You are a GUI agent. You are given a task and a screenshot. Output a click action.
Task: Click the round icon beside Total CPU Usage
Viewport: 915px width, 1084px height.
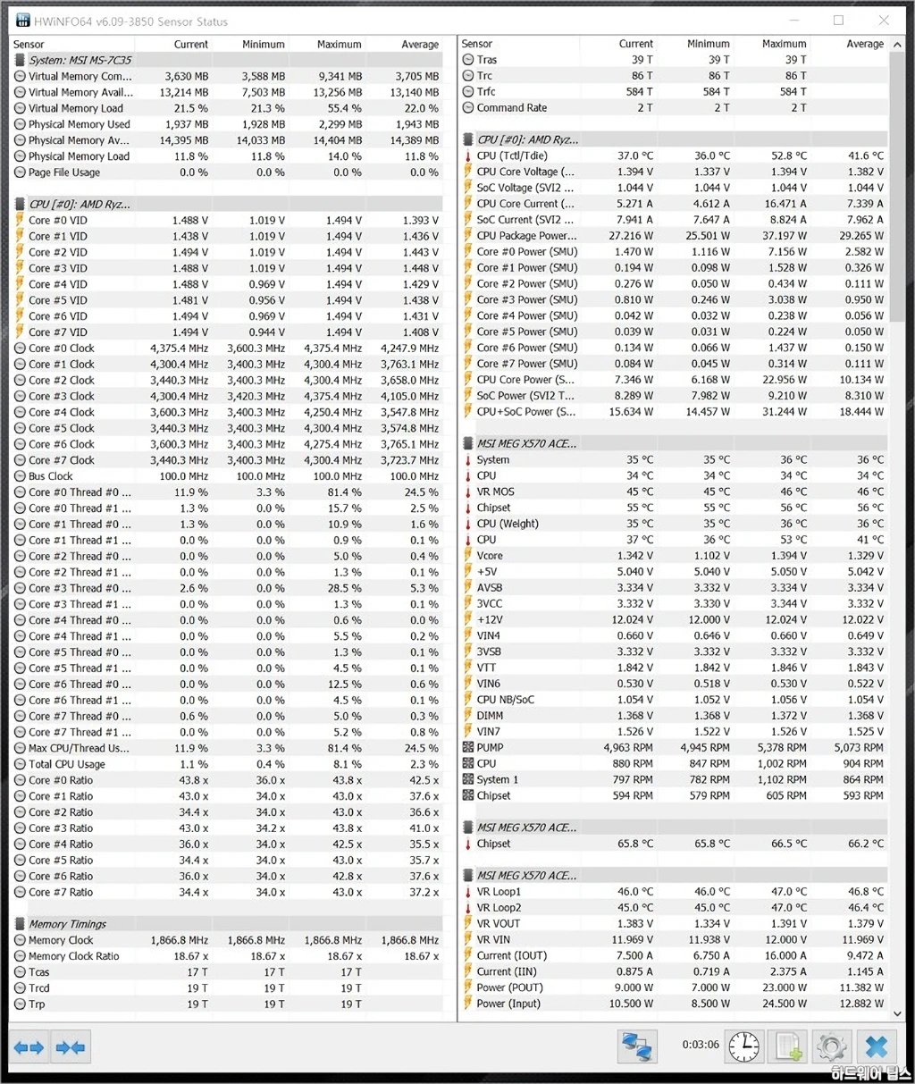(x=21, y=764)
